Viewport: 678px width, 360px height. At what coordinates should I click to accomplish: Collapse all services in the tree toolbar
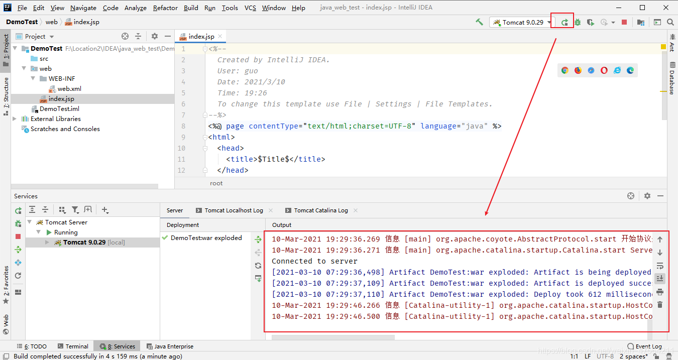coord(45,210)
